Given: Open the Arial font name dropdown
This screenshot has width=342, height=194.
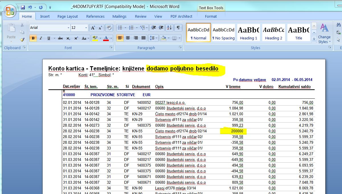Looking at the screenshot, I should point(68,28).
